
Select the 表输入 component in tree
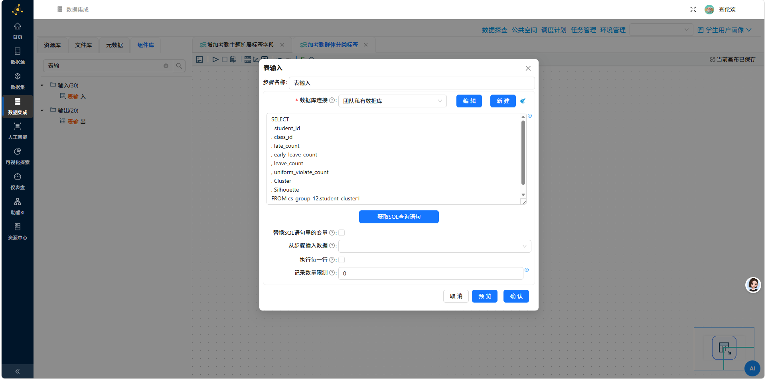(73, 97)
